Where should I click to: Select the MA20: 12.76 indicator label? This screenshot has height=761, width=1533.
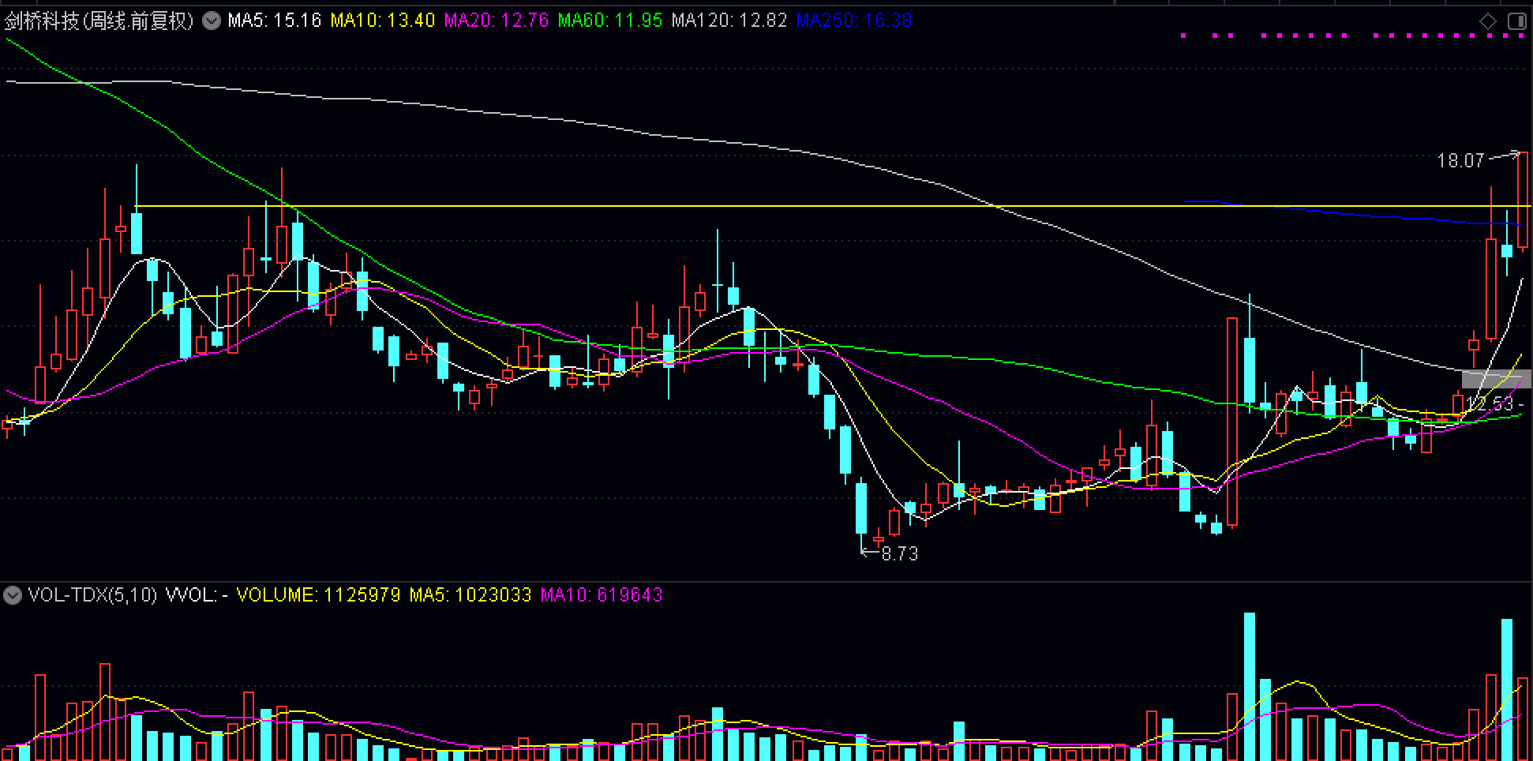pyautogui.click(x=496, y=21)
